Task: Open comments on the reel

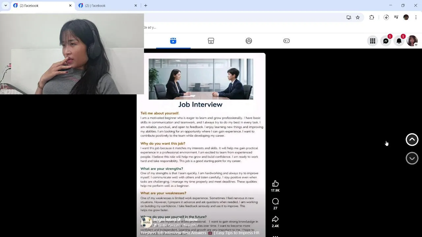Action: click(x=275, y=201)
